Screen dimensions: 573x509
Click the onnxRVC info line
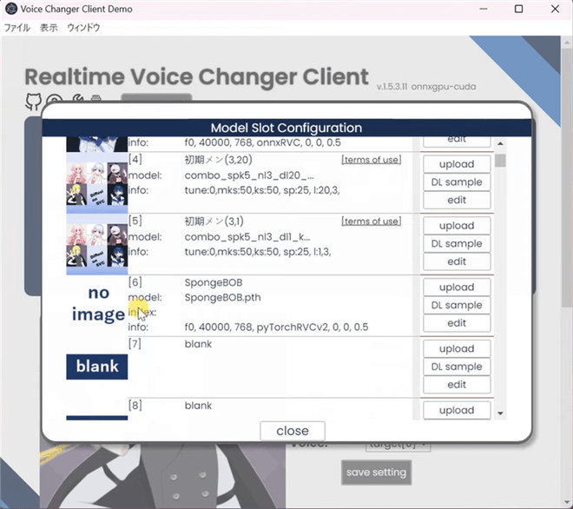(x=262, y=142)
